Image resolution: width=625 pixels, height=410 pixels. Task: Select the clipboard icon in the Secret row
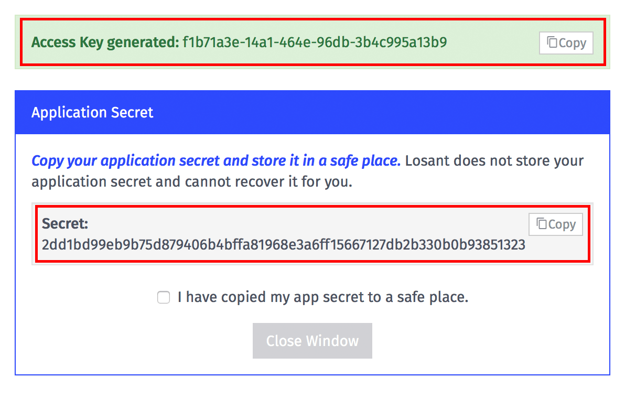tap(541, 224)
